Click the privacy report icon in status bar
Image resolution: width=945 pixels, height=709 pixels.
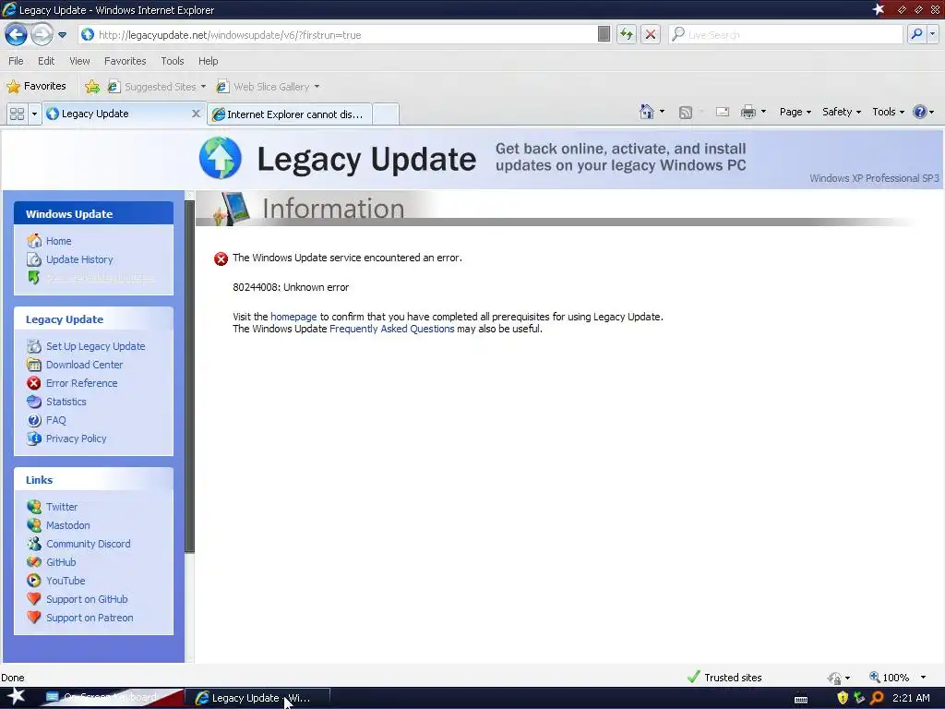834,679
